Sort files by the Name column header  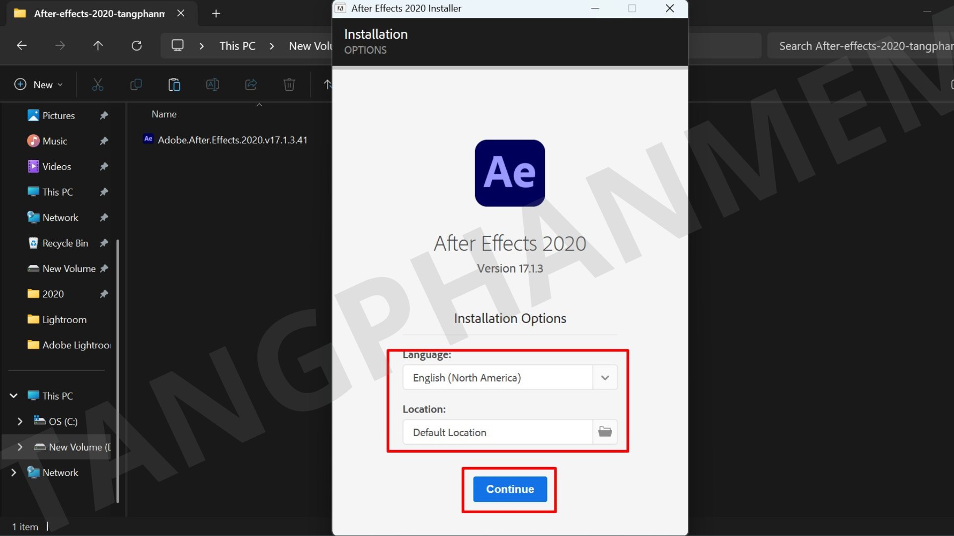pyautogui.click(x=164, y=114)
